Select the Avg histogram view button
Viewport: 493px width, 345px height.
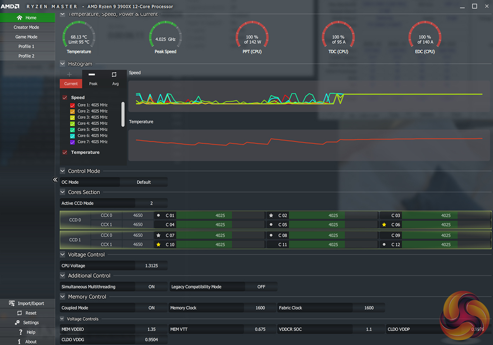pyautogui.click(x=115, y=79)
